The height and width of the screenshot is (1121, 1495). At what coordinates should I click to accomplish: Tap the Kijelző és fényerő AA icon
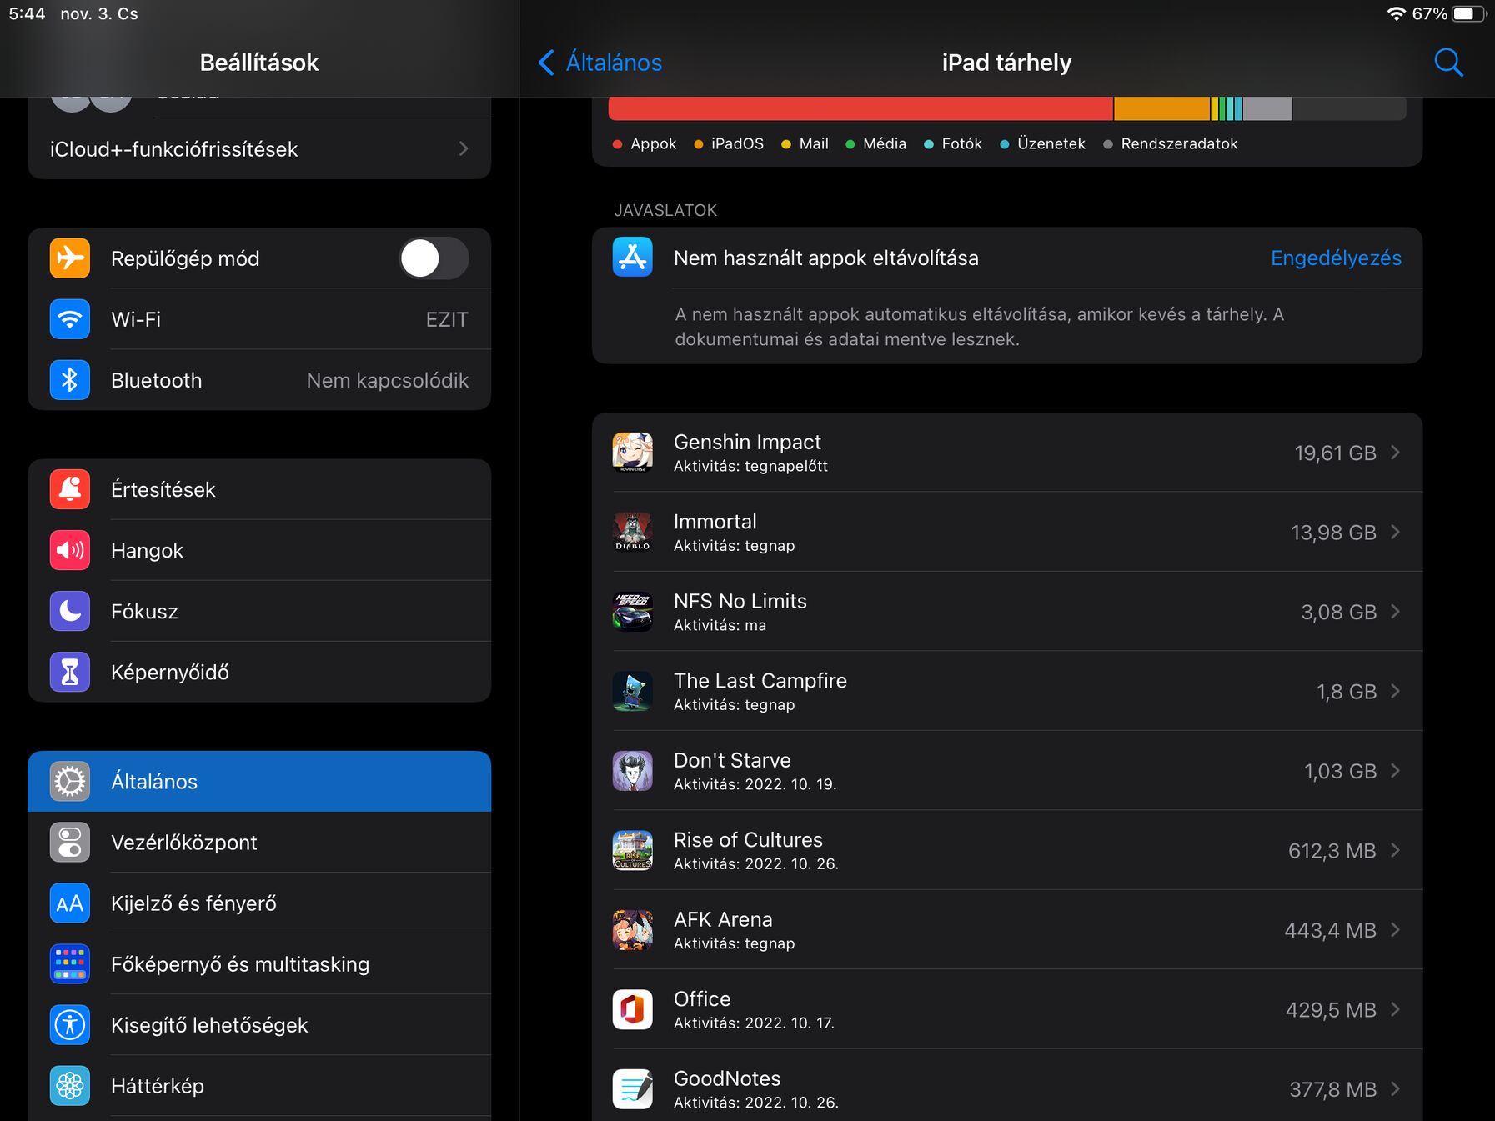(x=70, y=903)
